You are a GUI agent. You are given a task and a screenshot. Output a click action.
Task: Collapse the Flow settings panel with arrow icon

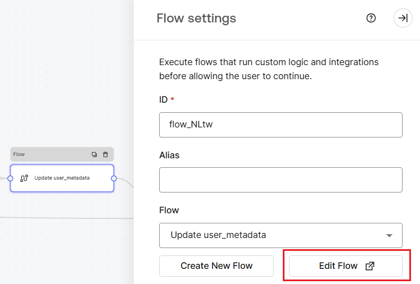click(x=403, y=18)
